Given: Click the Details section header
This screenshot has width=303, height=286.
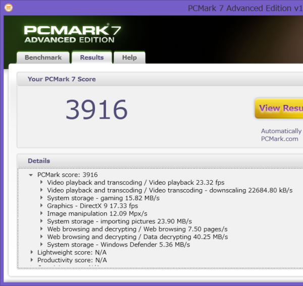Looking at the screenshot, I should point(39,161).
